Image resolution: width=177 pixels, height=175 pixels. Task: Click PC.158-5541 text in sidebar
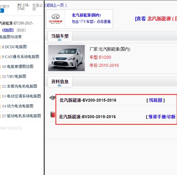click(x=24, y=7)
